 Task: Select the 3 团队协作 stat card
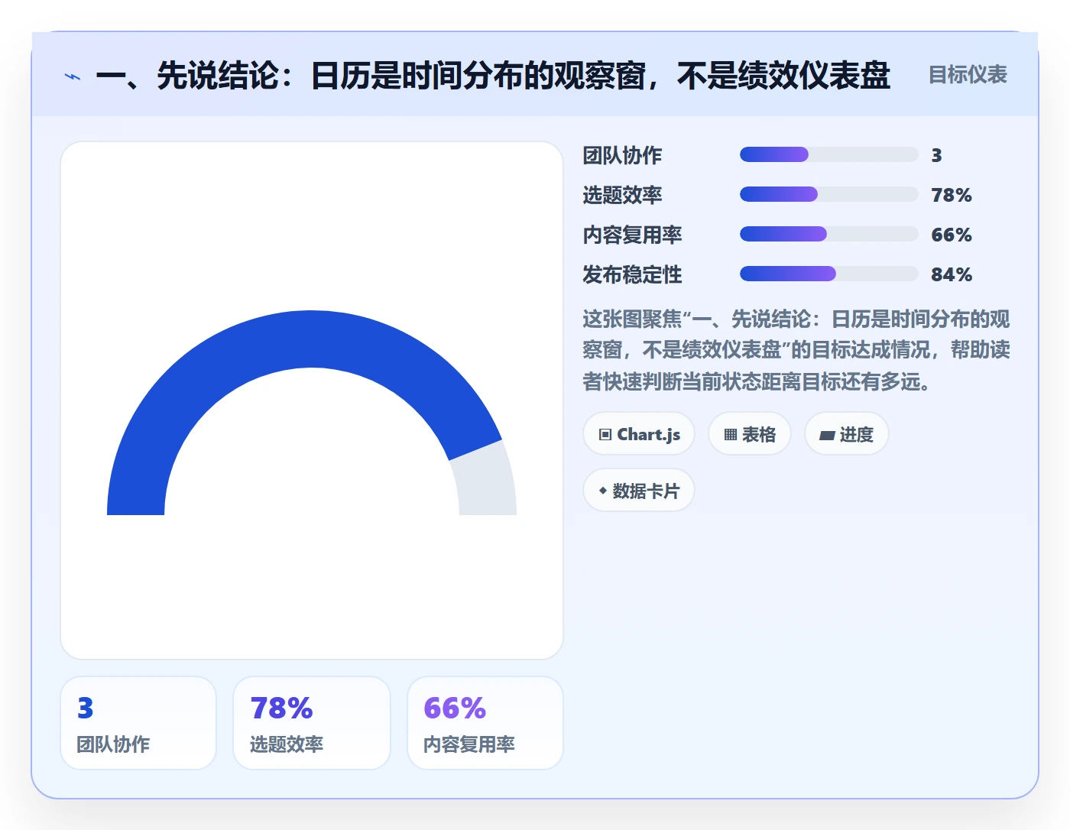(x=138, y=723)
